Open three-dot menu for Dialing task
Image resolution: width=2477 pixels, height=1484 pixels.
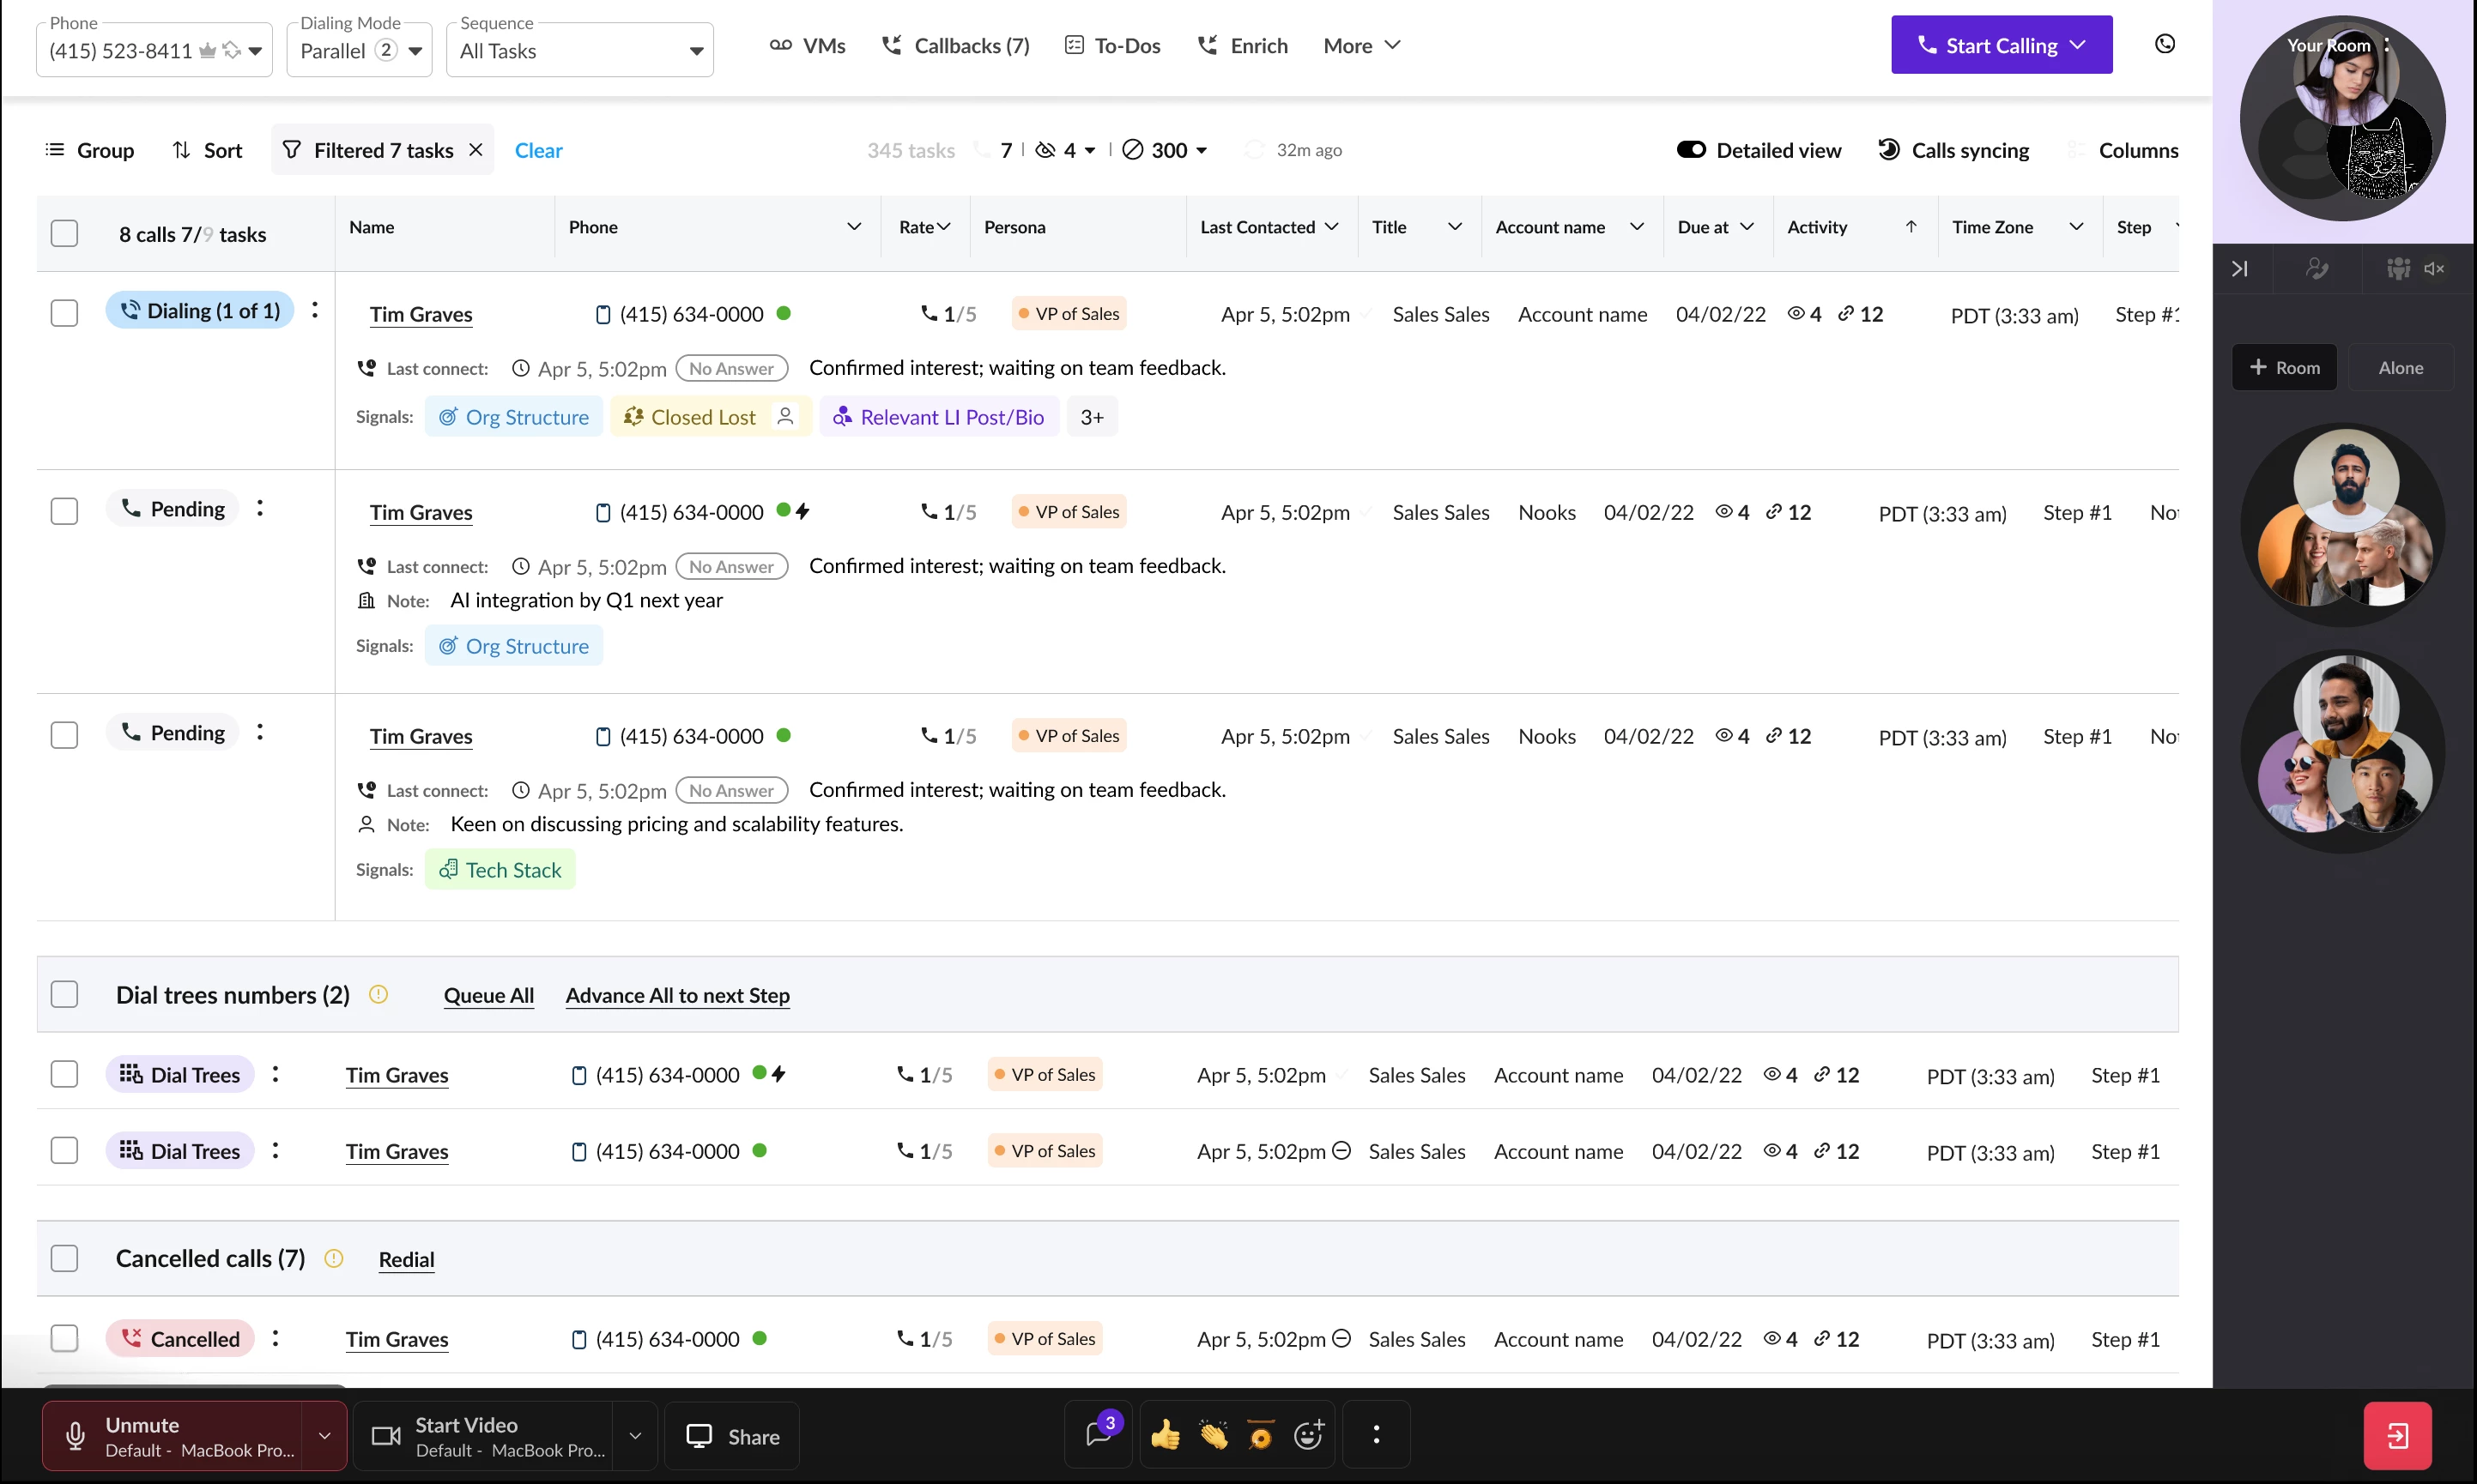(x=315, y=311)
